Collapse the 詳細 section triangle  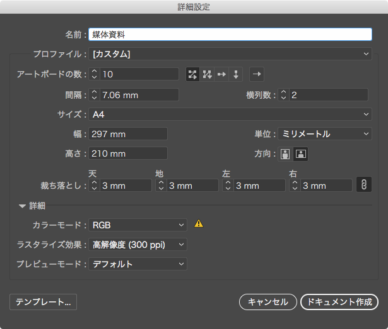pyautogui.click(x=23, y=206)
